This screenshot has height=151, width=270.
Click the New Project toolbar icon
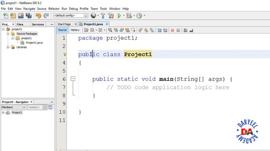click(x=13, y=16)
